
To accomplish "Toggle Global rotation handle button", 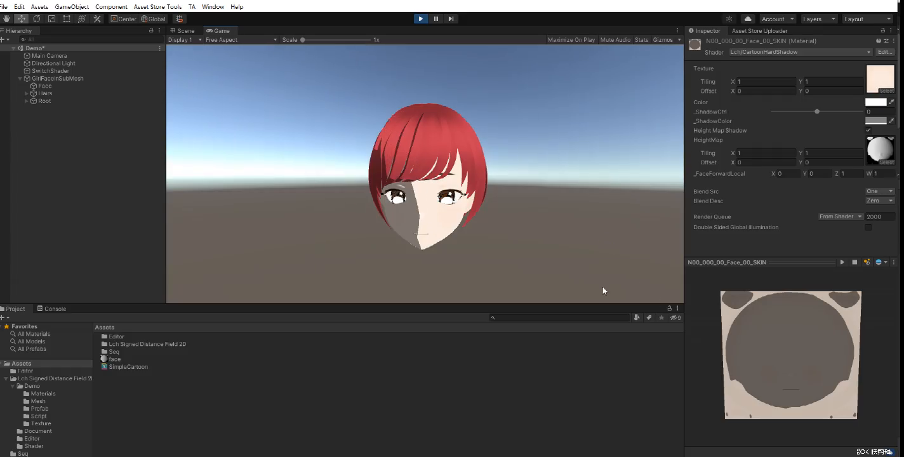I will 153,19.
